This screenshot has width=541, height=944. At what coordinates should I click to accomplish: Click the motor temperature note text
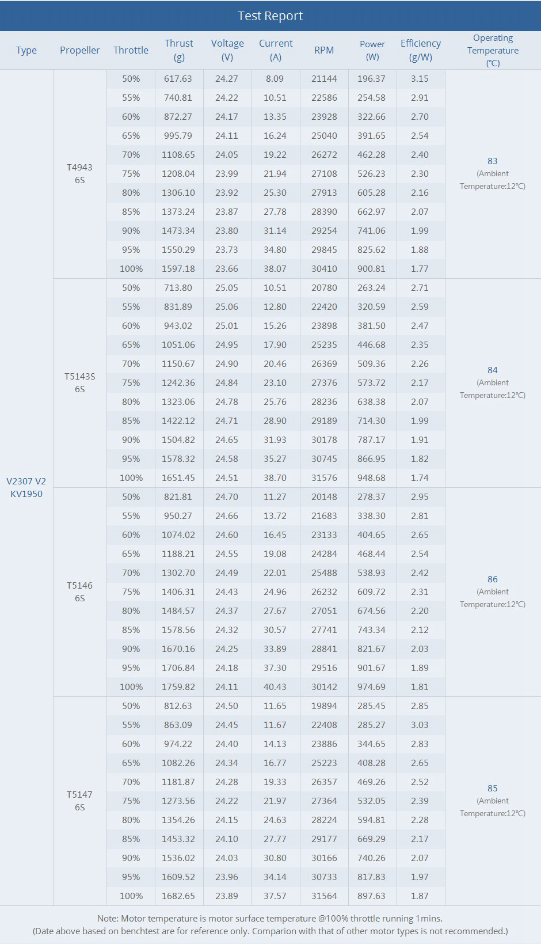pos(270,919)
